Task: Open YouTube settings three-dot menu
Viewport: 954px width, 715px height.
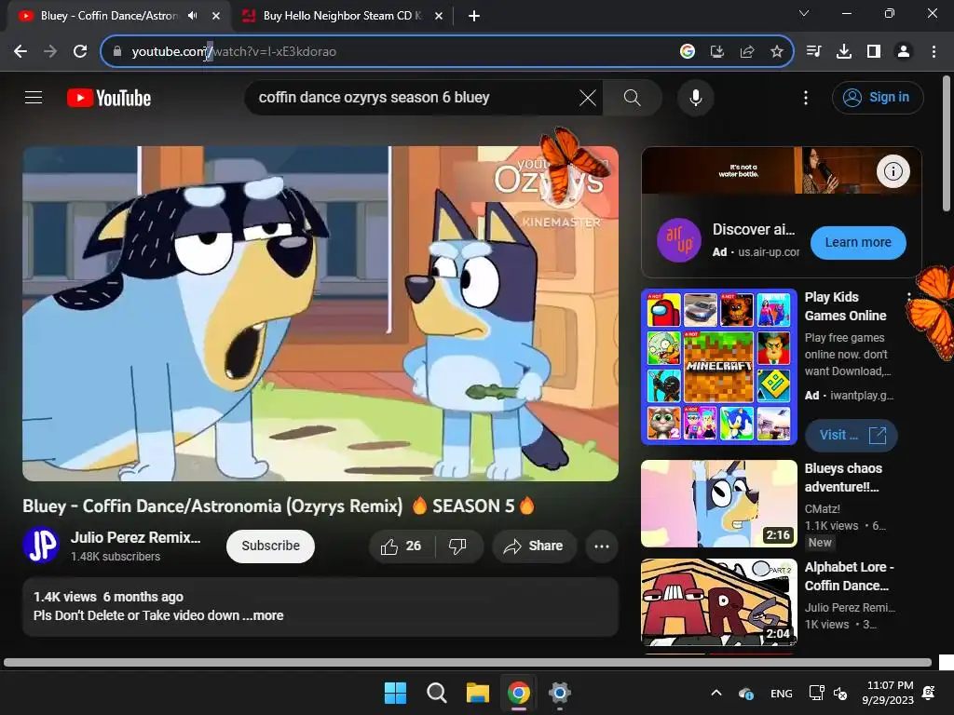Action: [x=806, y=97]
